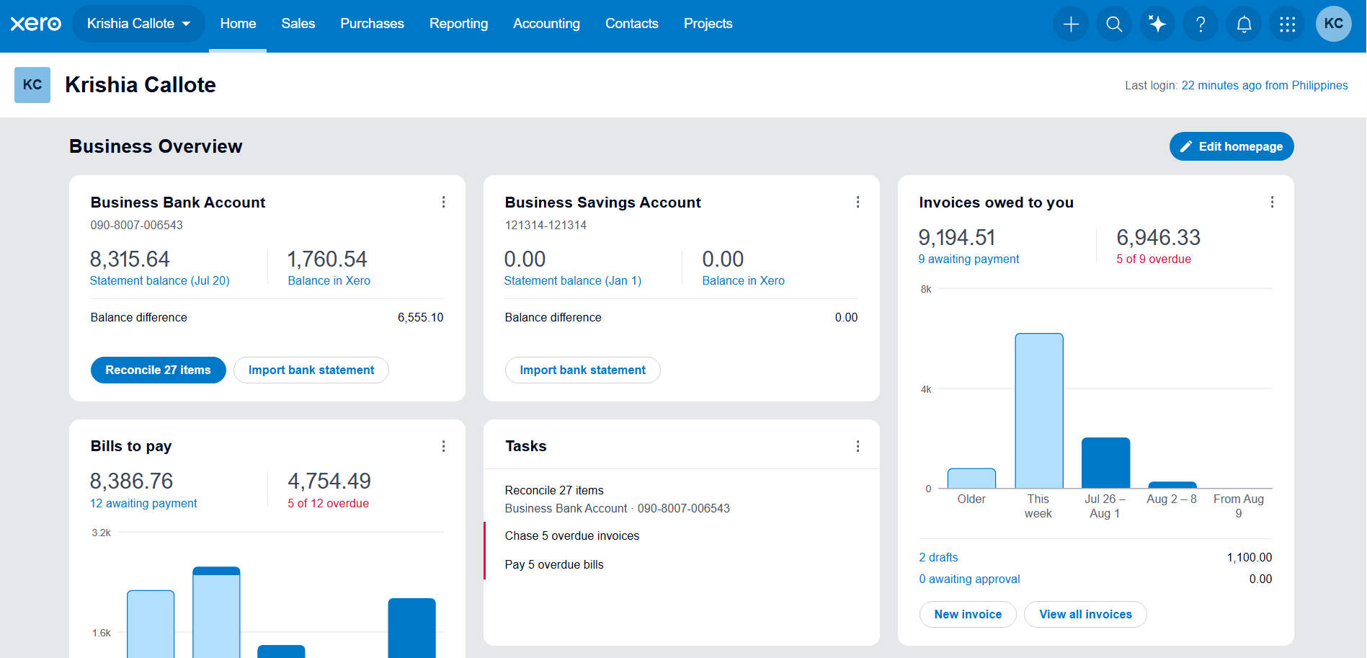The height and width of the screenshot is (658, 1367).
Task: Open Statement balance (Jan 1) link
Action: (x=573, y=281)
